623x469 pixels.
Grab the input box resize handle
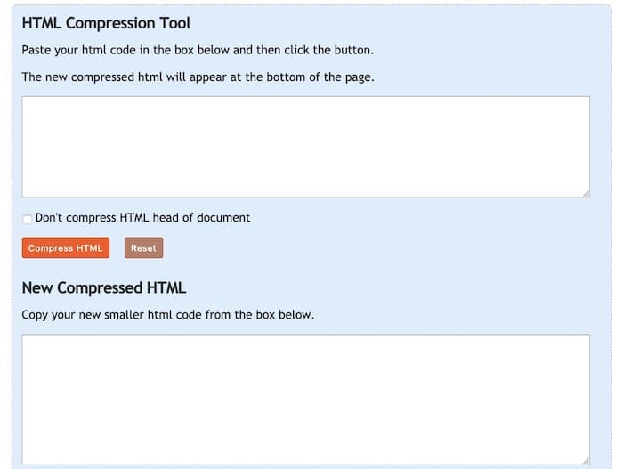pos(585,192)
